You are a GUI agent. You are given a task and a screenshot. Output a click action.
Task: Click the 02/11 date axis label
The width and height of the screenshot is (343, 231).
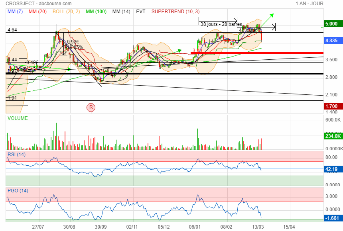[132, 227]
